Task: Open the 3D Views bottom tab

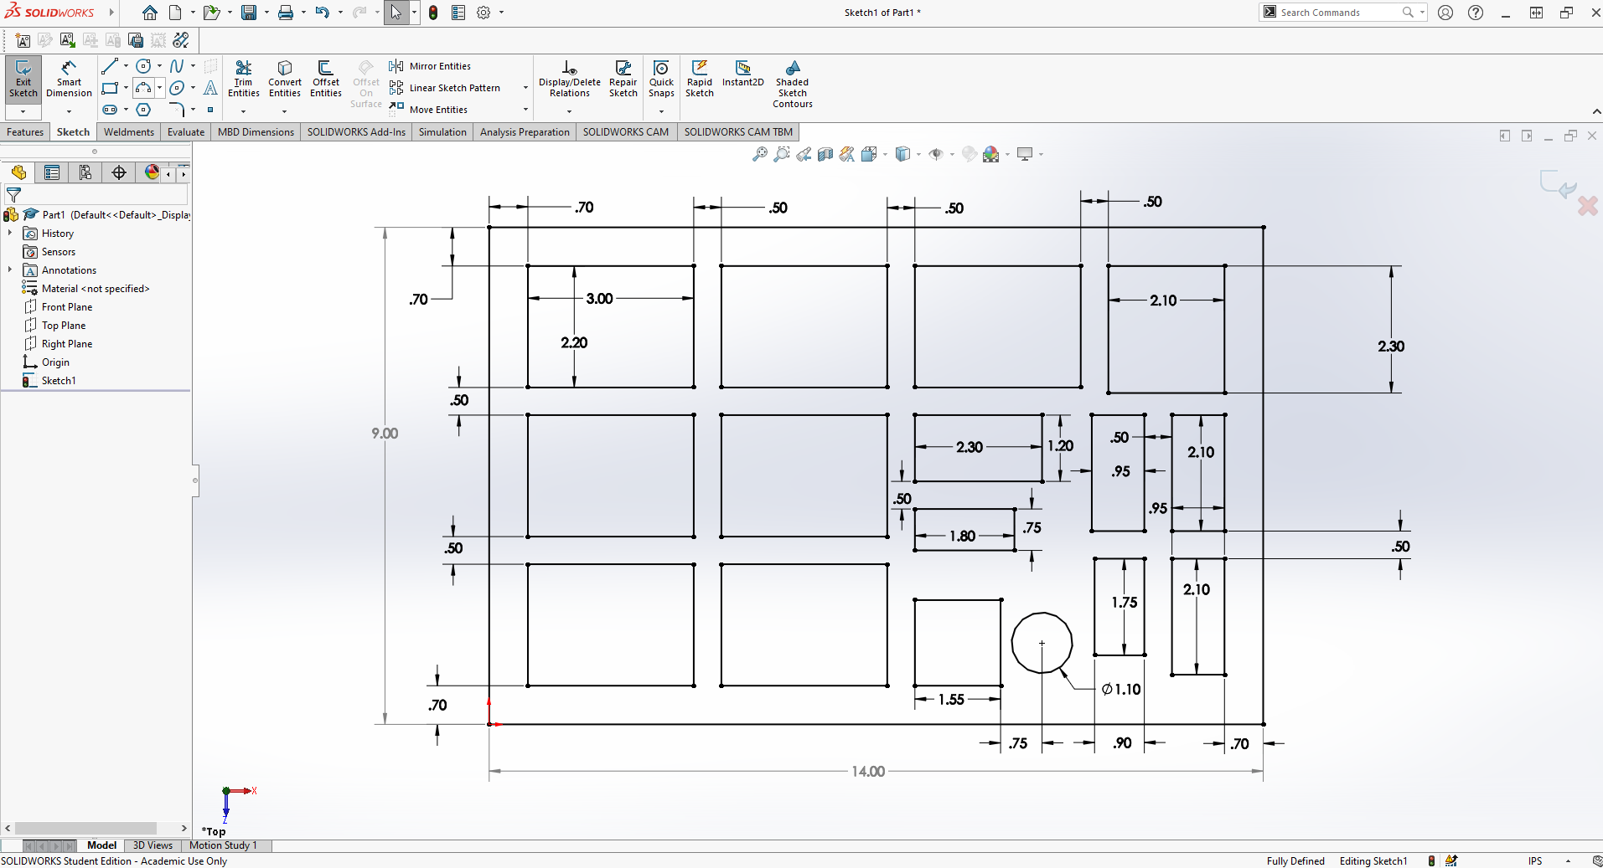Action: coord(153,845)
